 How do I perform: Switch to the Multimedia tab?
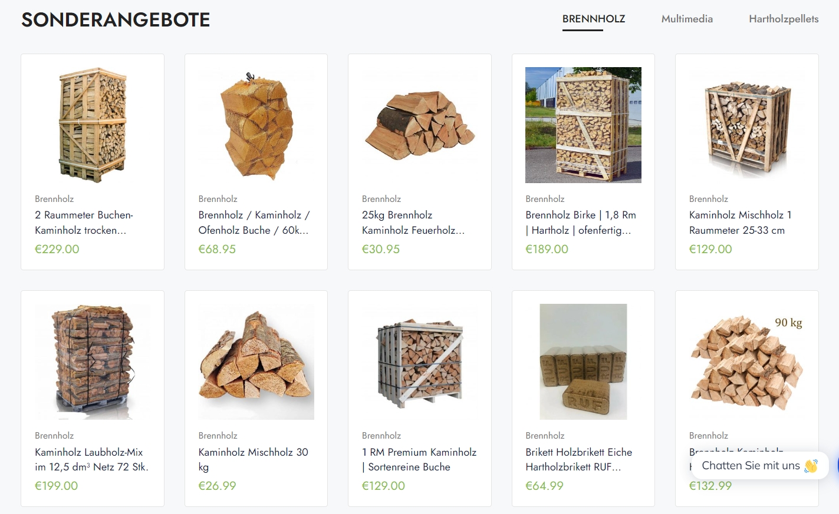[687, 19]
